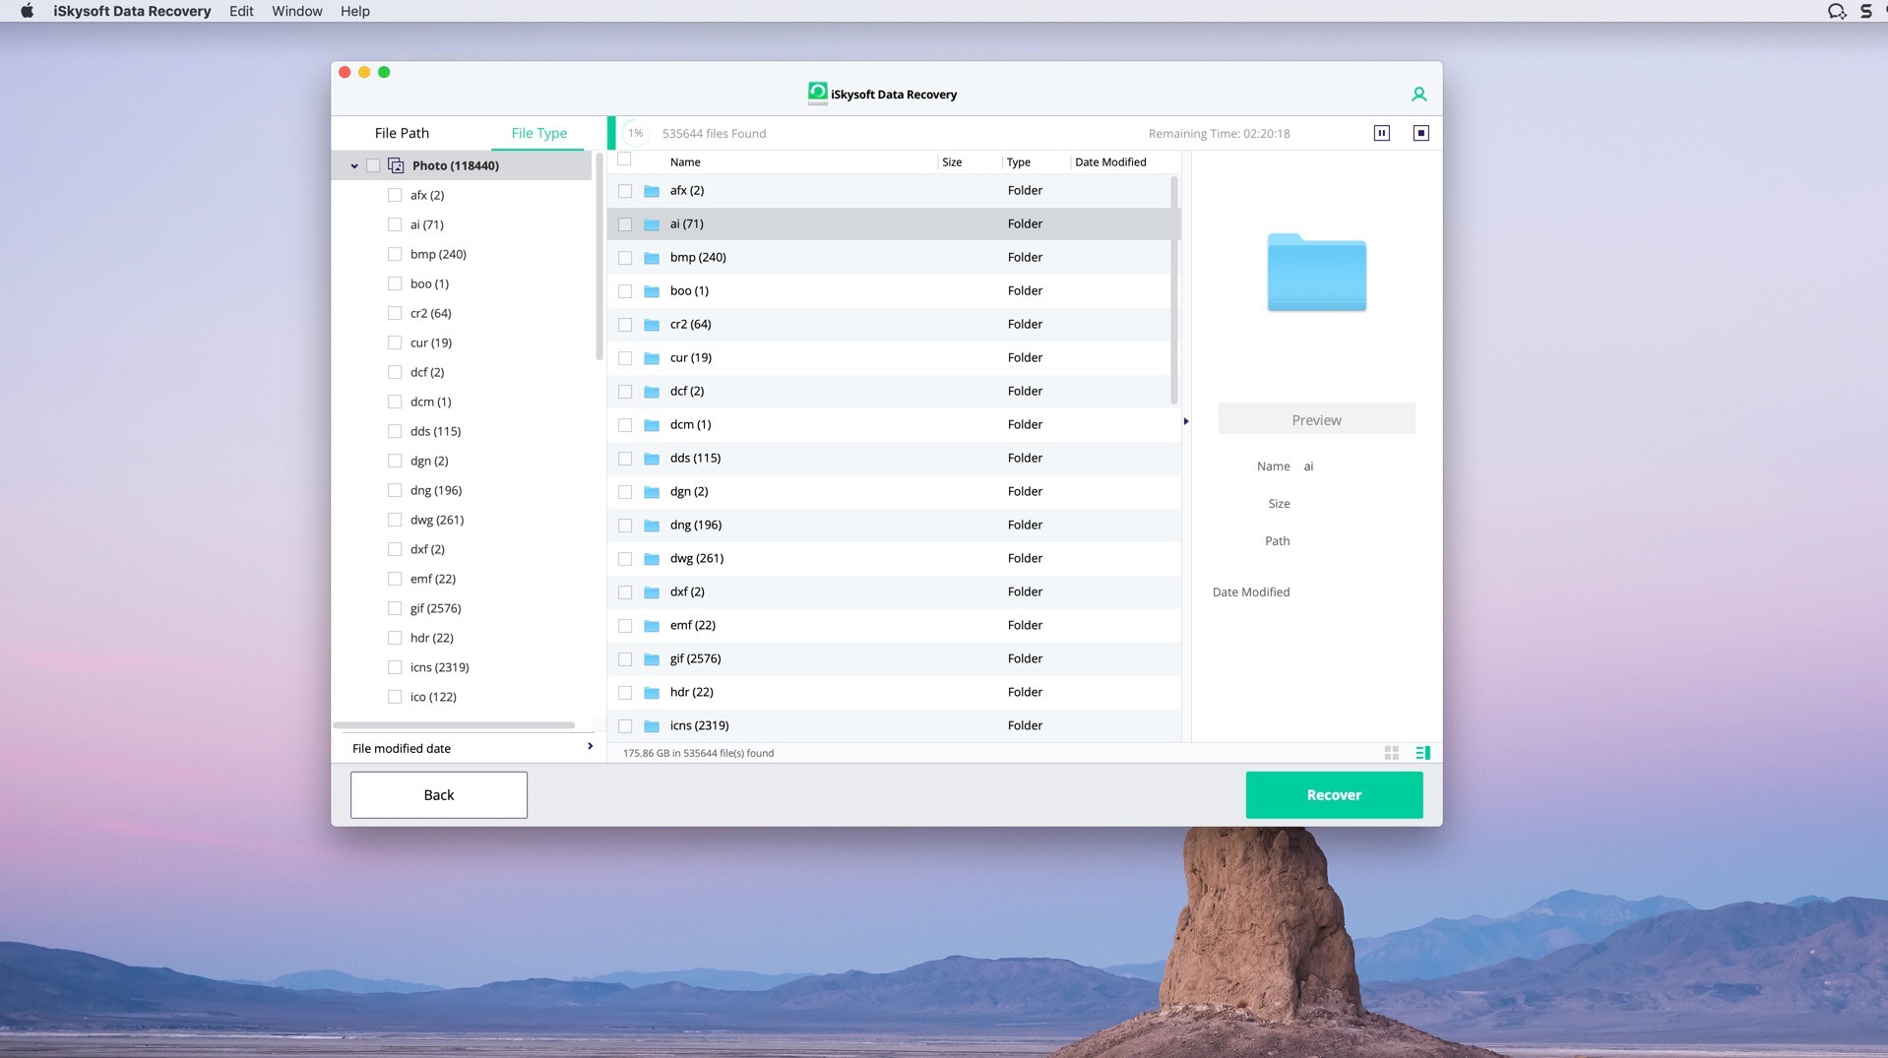
Task: Sort by the Type column header
Action: [1019, 162]
